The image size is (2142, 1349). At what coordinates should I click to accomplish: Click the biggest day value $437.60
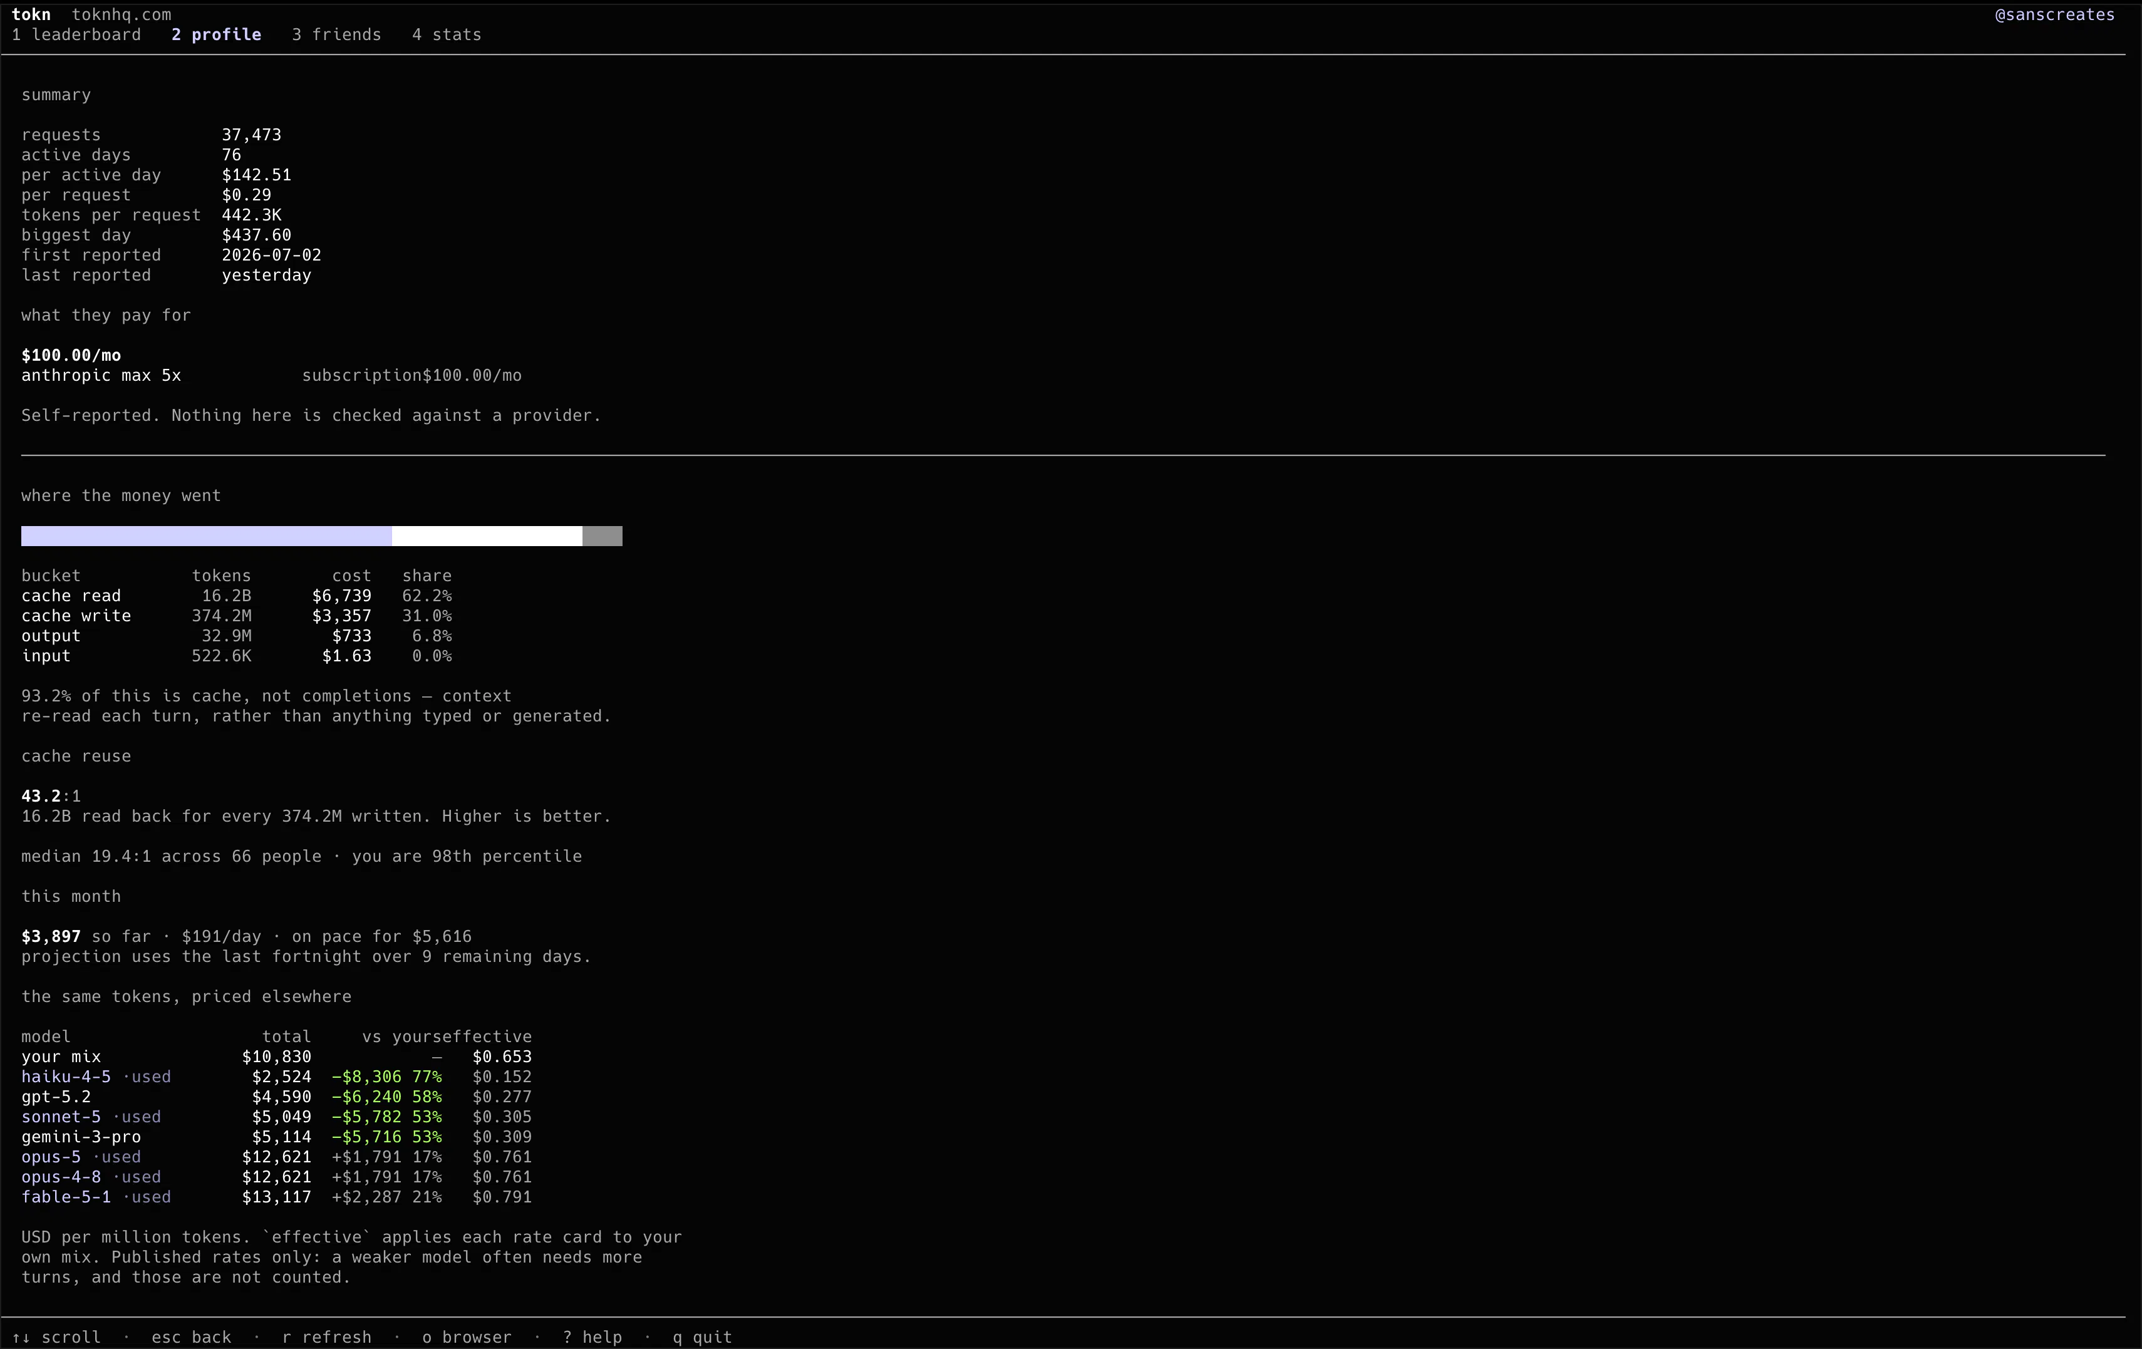[x=256, y=235]
